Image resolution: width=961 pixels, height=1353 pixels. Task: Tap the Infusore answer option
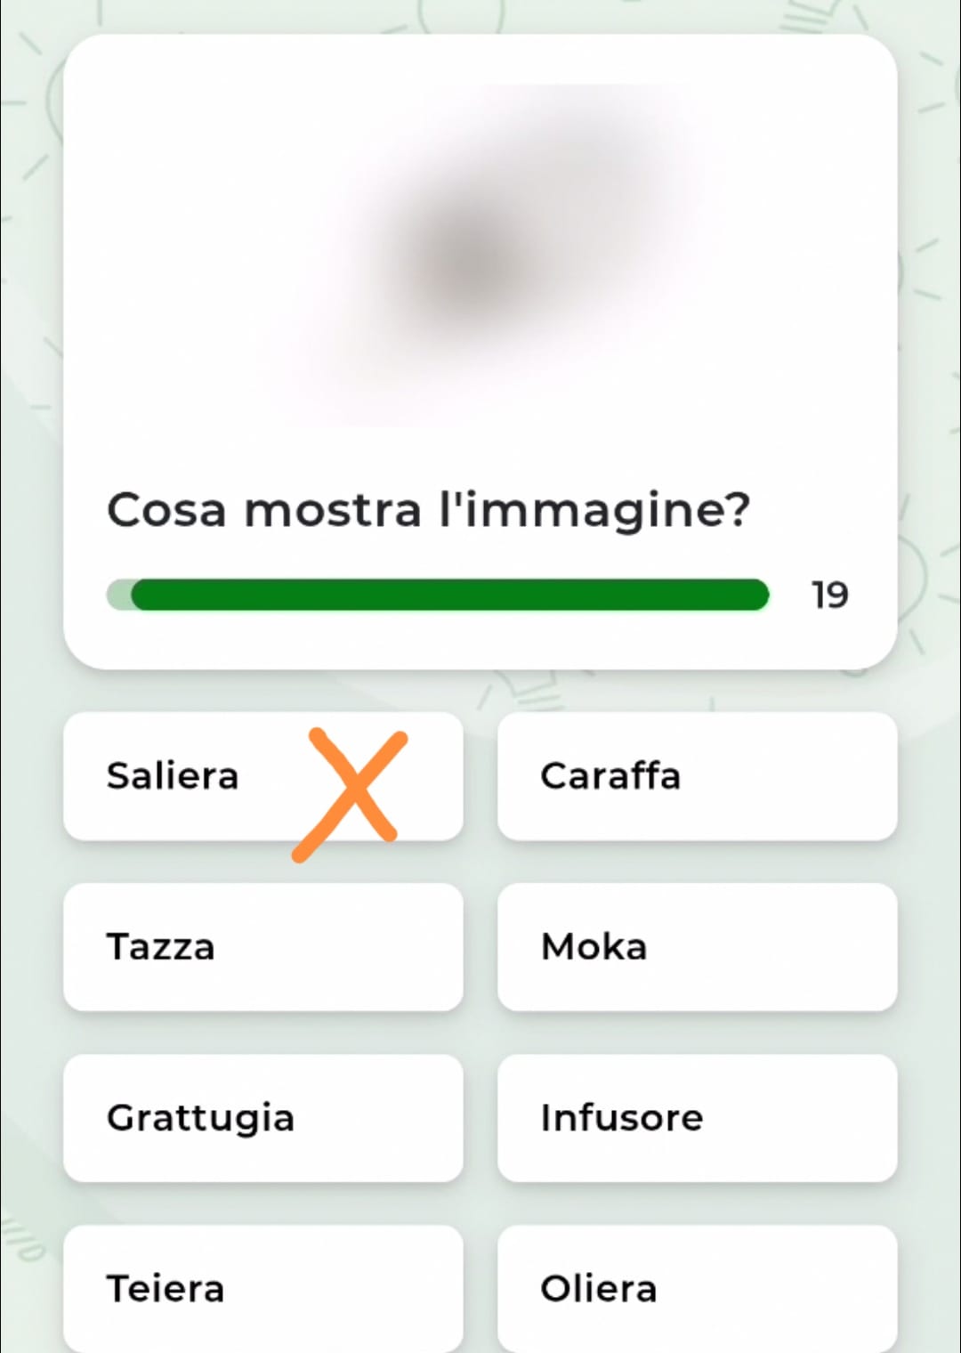(697, 1118)
